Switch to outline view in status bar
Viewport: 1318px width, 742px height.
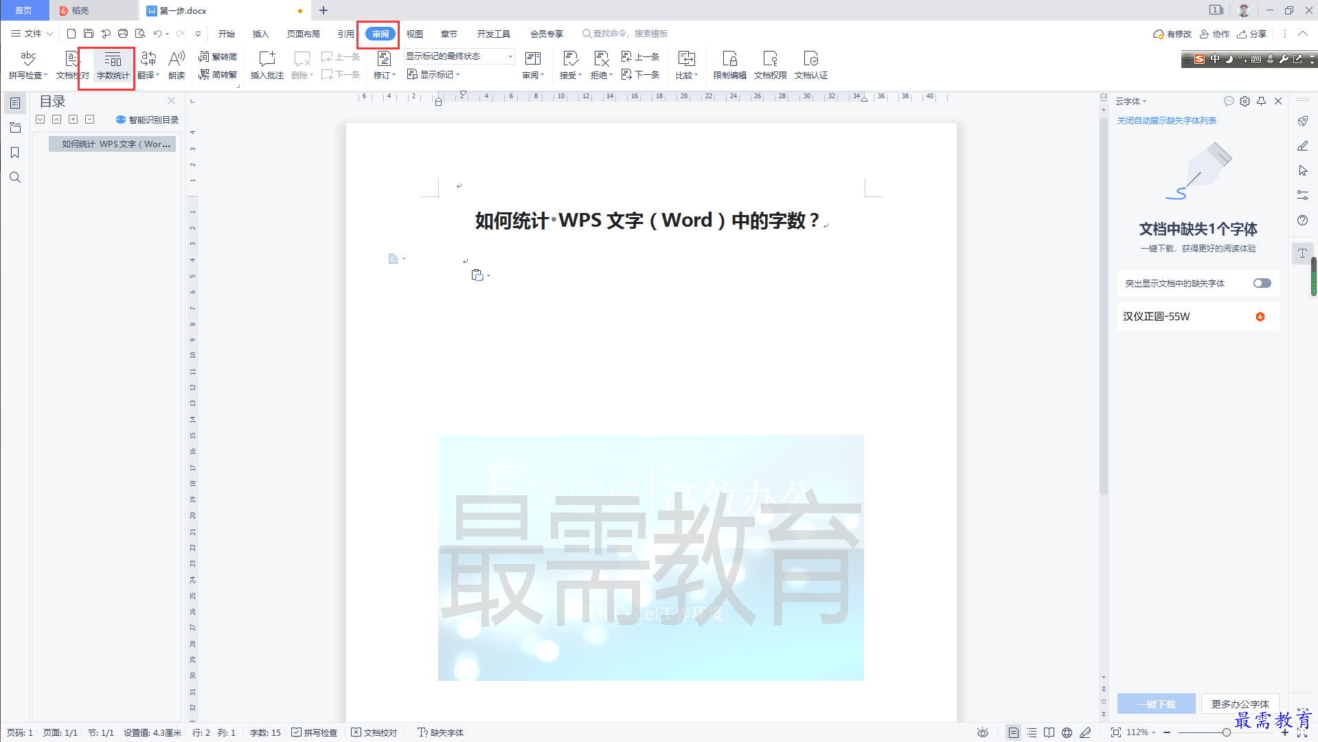1032,732
